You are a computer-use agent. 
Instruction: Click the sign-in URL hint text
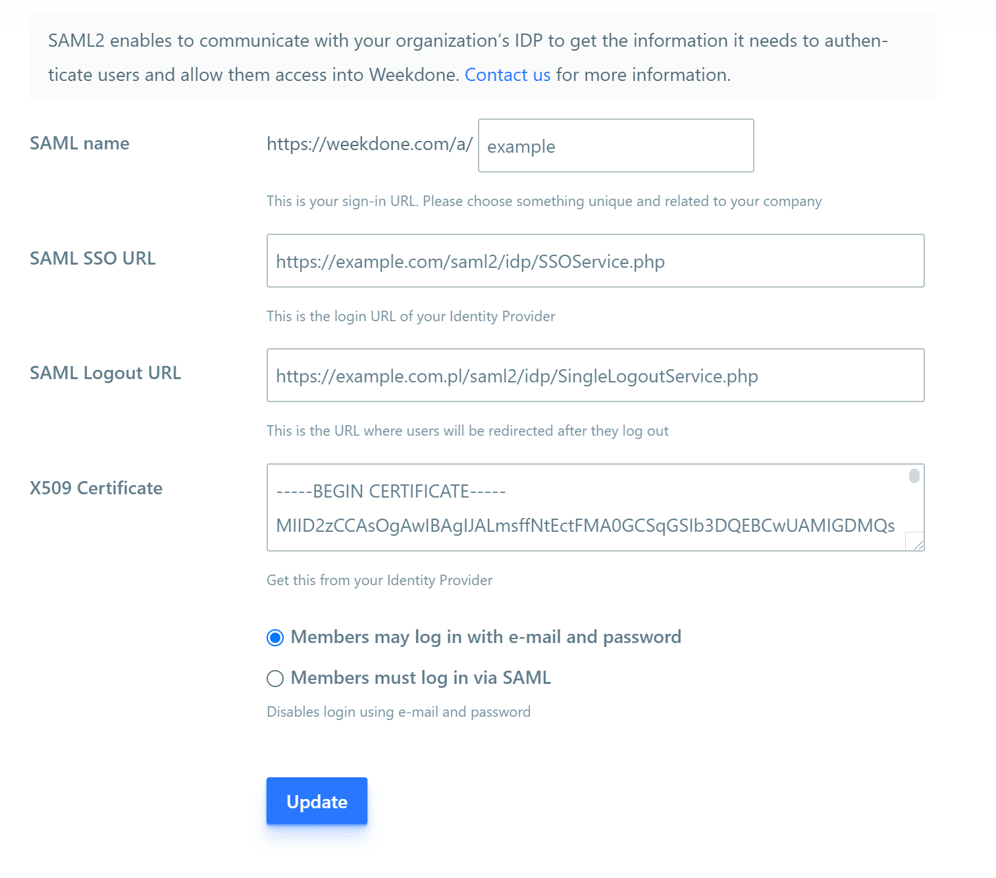coord(544,201)
